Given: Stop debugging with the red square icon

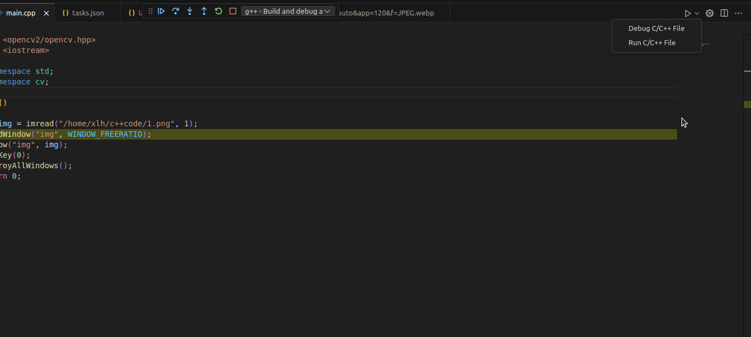Looking at the screenshot, I should 232,10.
